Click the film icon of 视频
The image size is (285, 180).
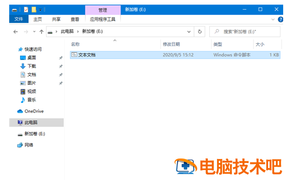coord(23,92)
